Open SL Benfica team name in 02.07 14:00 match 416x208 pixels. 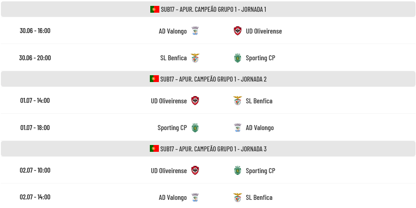(x=259, y=198)
